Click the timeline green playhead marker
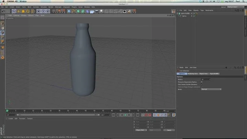 coord(7,111)
